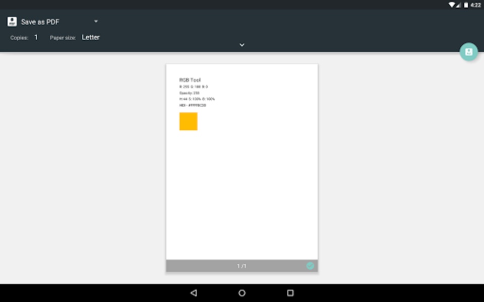Click the battery status icon
The width and height of the screenshot is (484, 302).
[466, 5]
